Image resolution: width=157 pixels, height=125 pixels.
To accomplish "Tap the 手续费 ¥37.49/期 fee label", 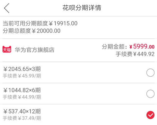I will click(x=22, y=118).
